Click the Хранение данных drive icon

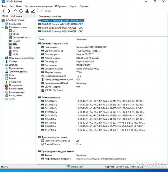(x=7, y=72)
